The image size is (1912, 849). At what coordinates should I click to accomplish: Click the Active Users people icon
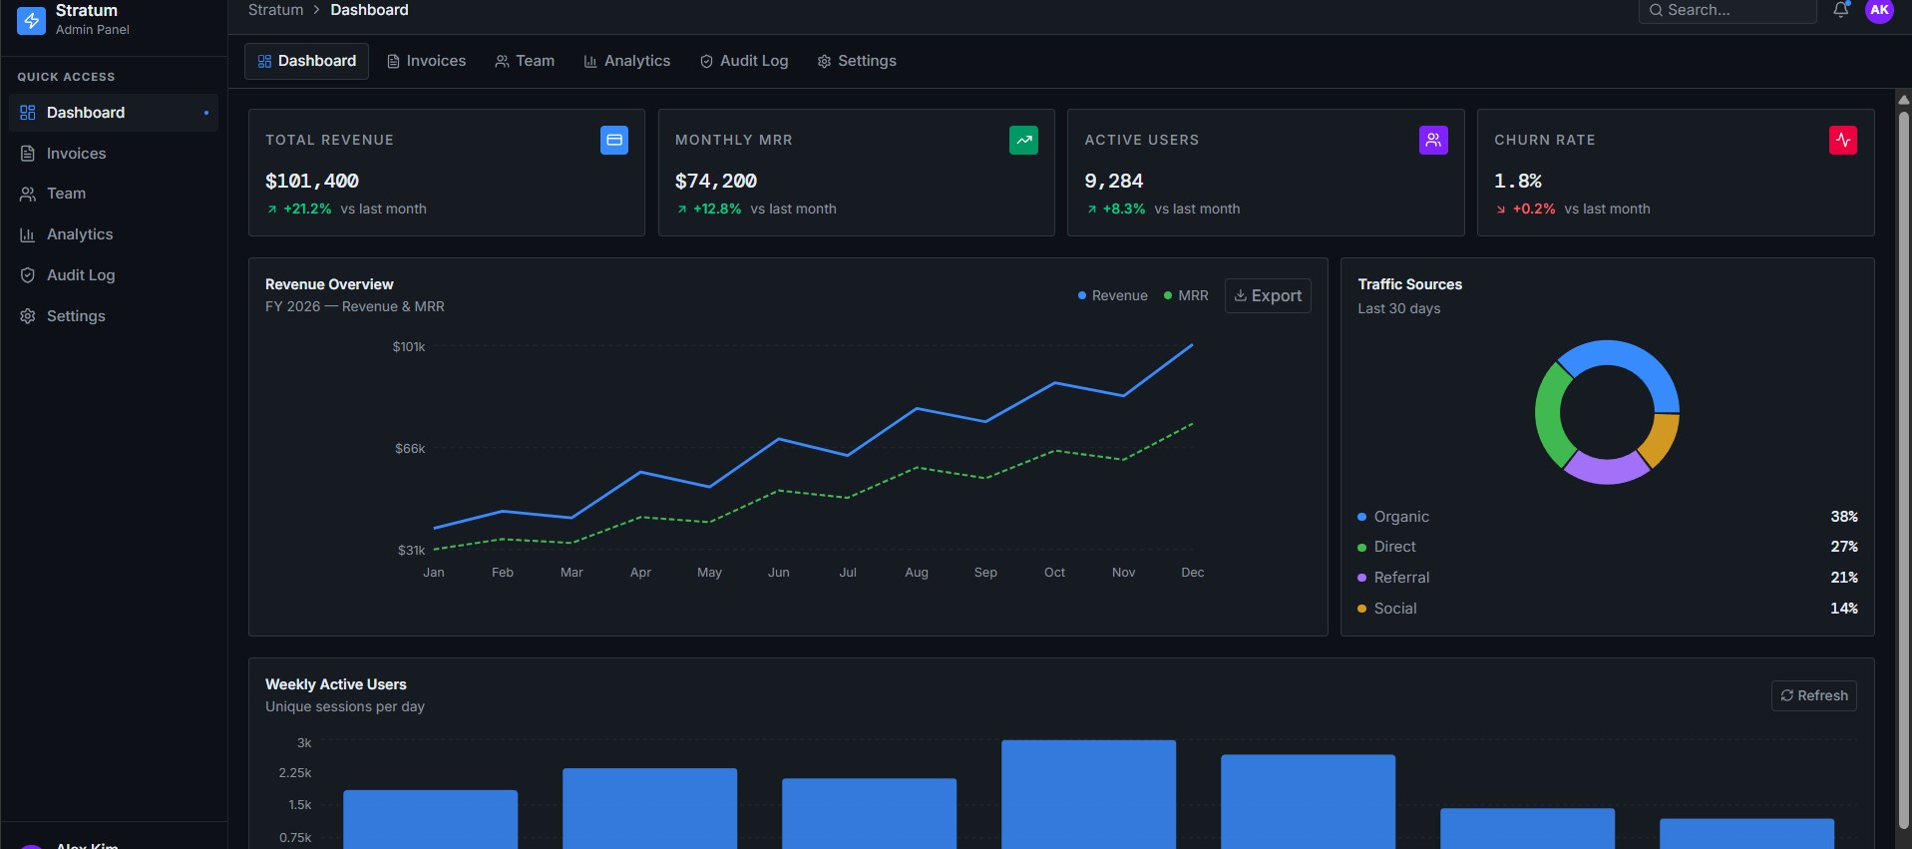coord(1433,140)
